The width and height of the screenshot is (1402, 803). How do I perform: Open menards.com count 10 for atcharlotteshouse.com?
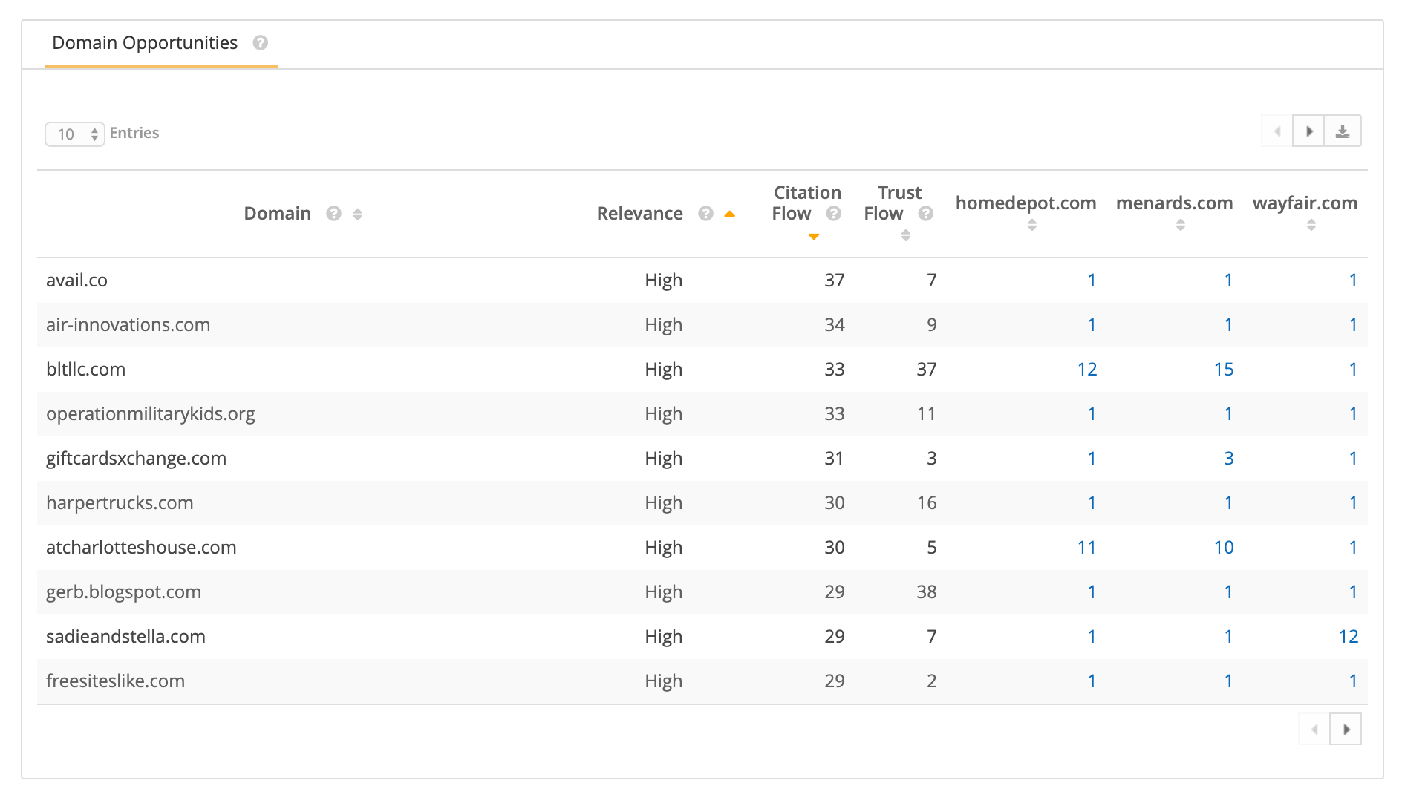[1224, 548]
